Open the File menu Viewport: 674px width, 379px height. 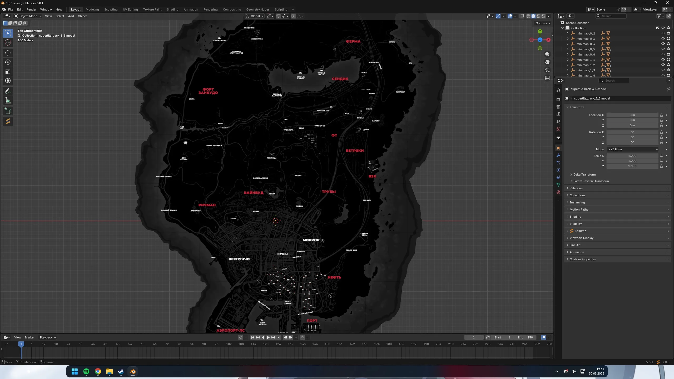click(11, 9)
